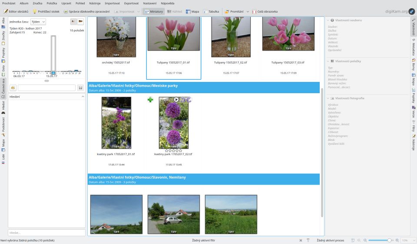
Task: Open left Popisky sidebar tab
Action: pos(3,55)
